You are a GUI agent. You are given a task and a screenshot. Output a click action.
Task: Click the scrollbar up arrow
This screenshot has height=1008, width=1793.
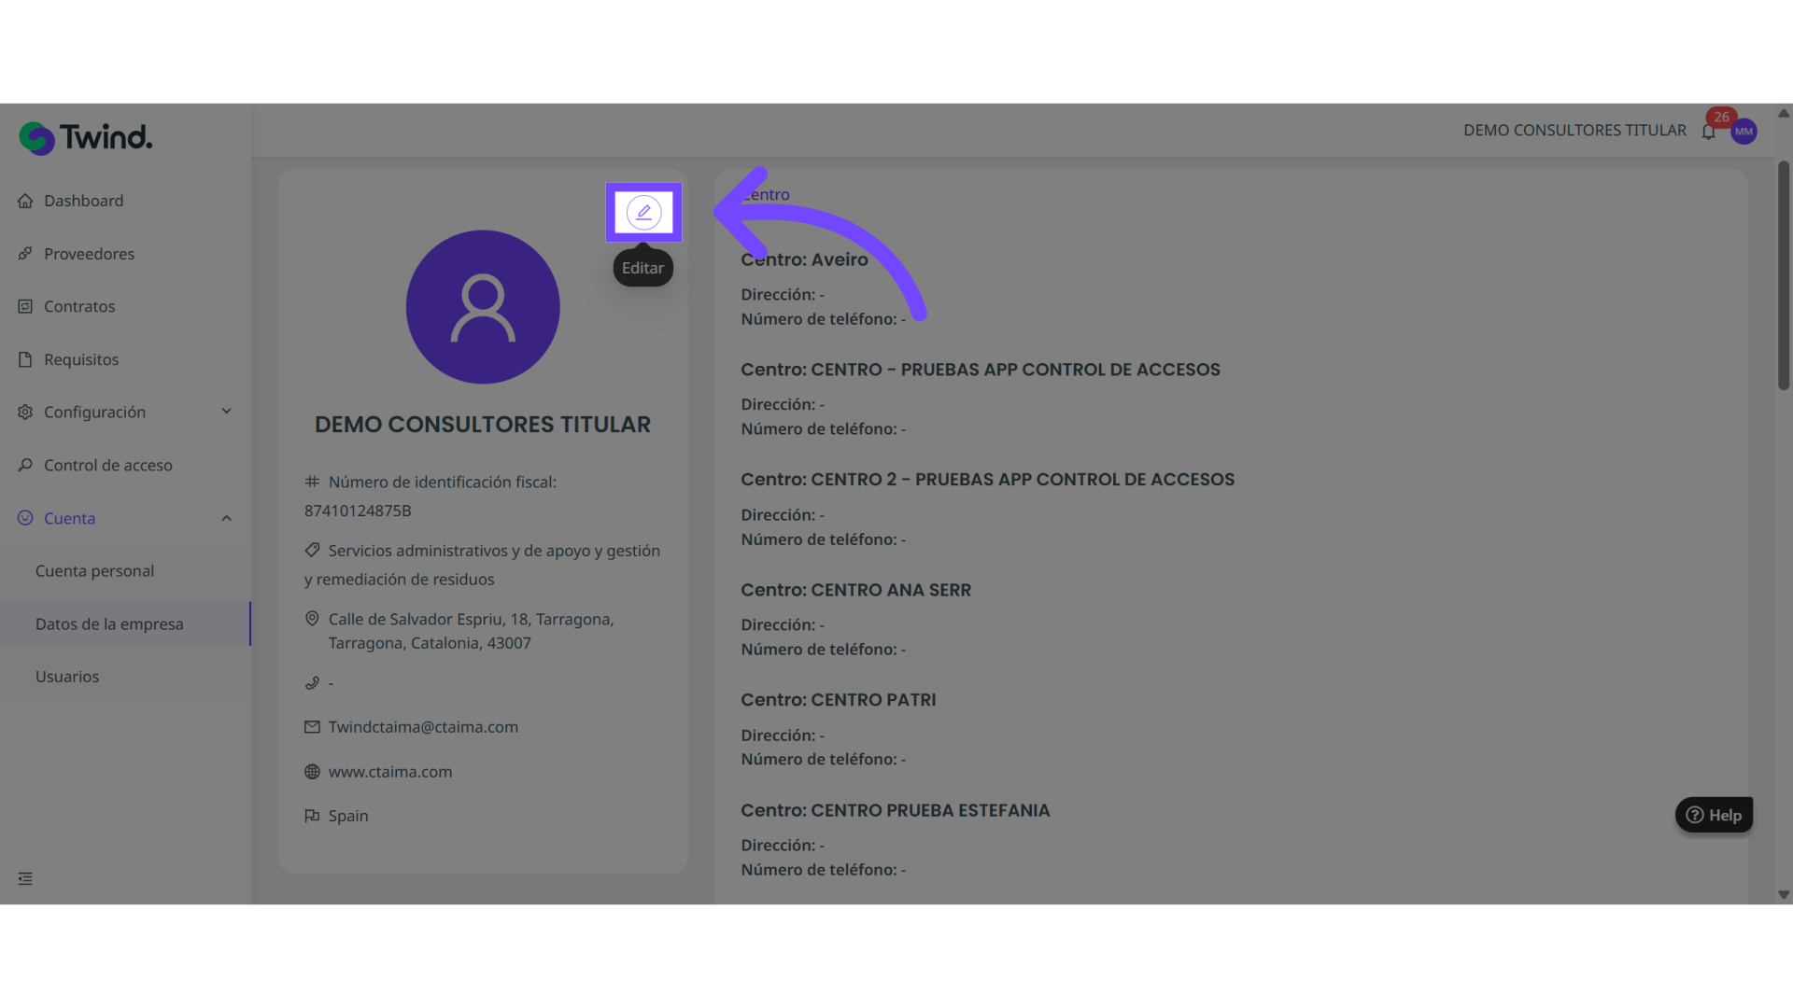point(1784,113)
